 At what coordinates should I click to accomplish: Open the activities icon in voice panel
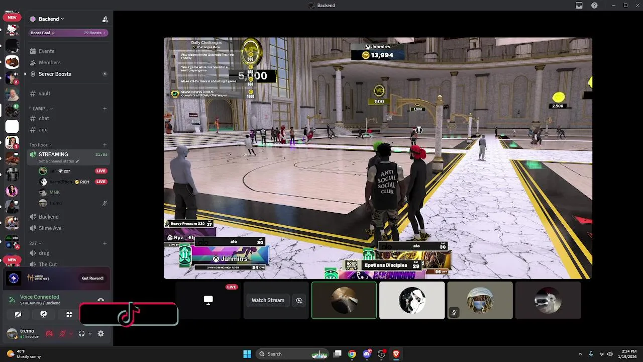(x=69, y=314)
